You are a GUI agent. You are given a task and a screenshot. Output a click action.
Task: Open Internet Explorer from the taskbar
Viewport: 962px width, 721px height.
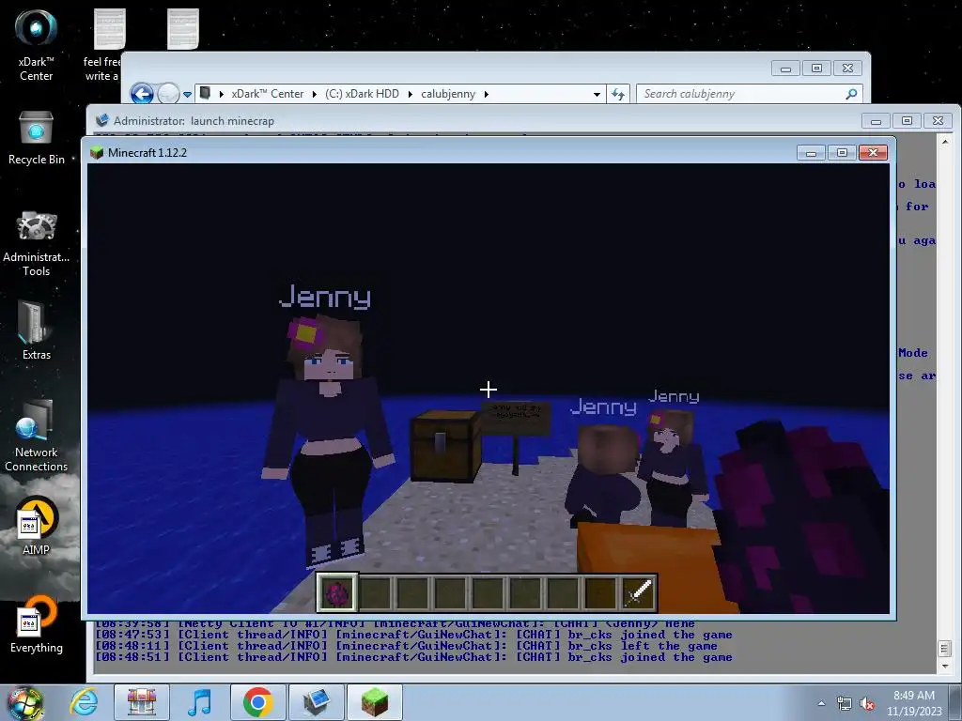84,702
